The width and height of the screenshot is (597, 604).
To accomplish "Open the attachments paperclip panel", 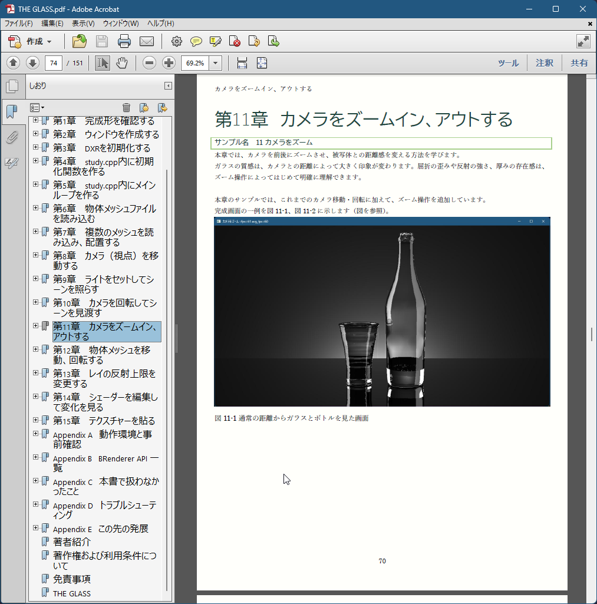I will (x=12, y=137).
